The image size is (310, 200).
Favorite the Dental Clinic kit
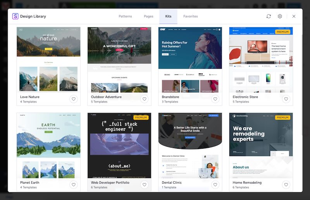[215, 185]
